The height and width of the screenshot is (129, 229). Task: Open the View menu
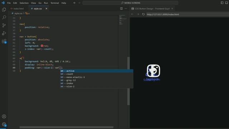33,3
